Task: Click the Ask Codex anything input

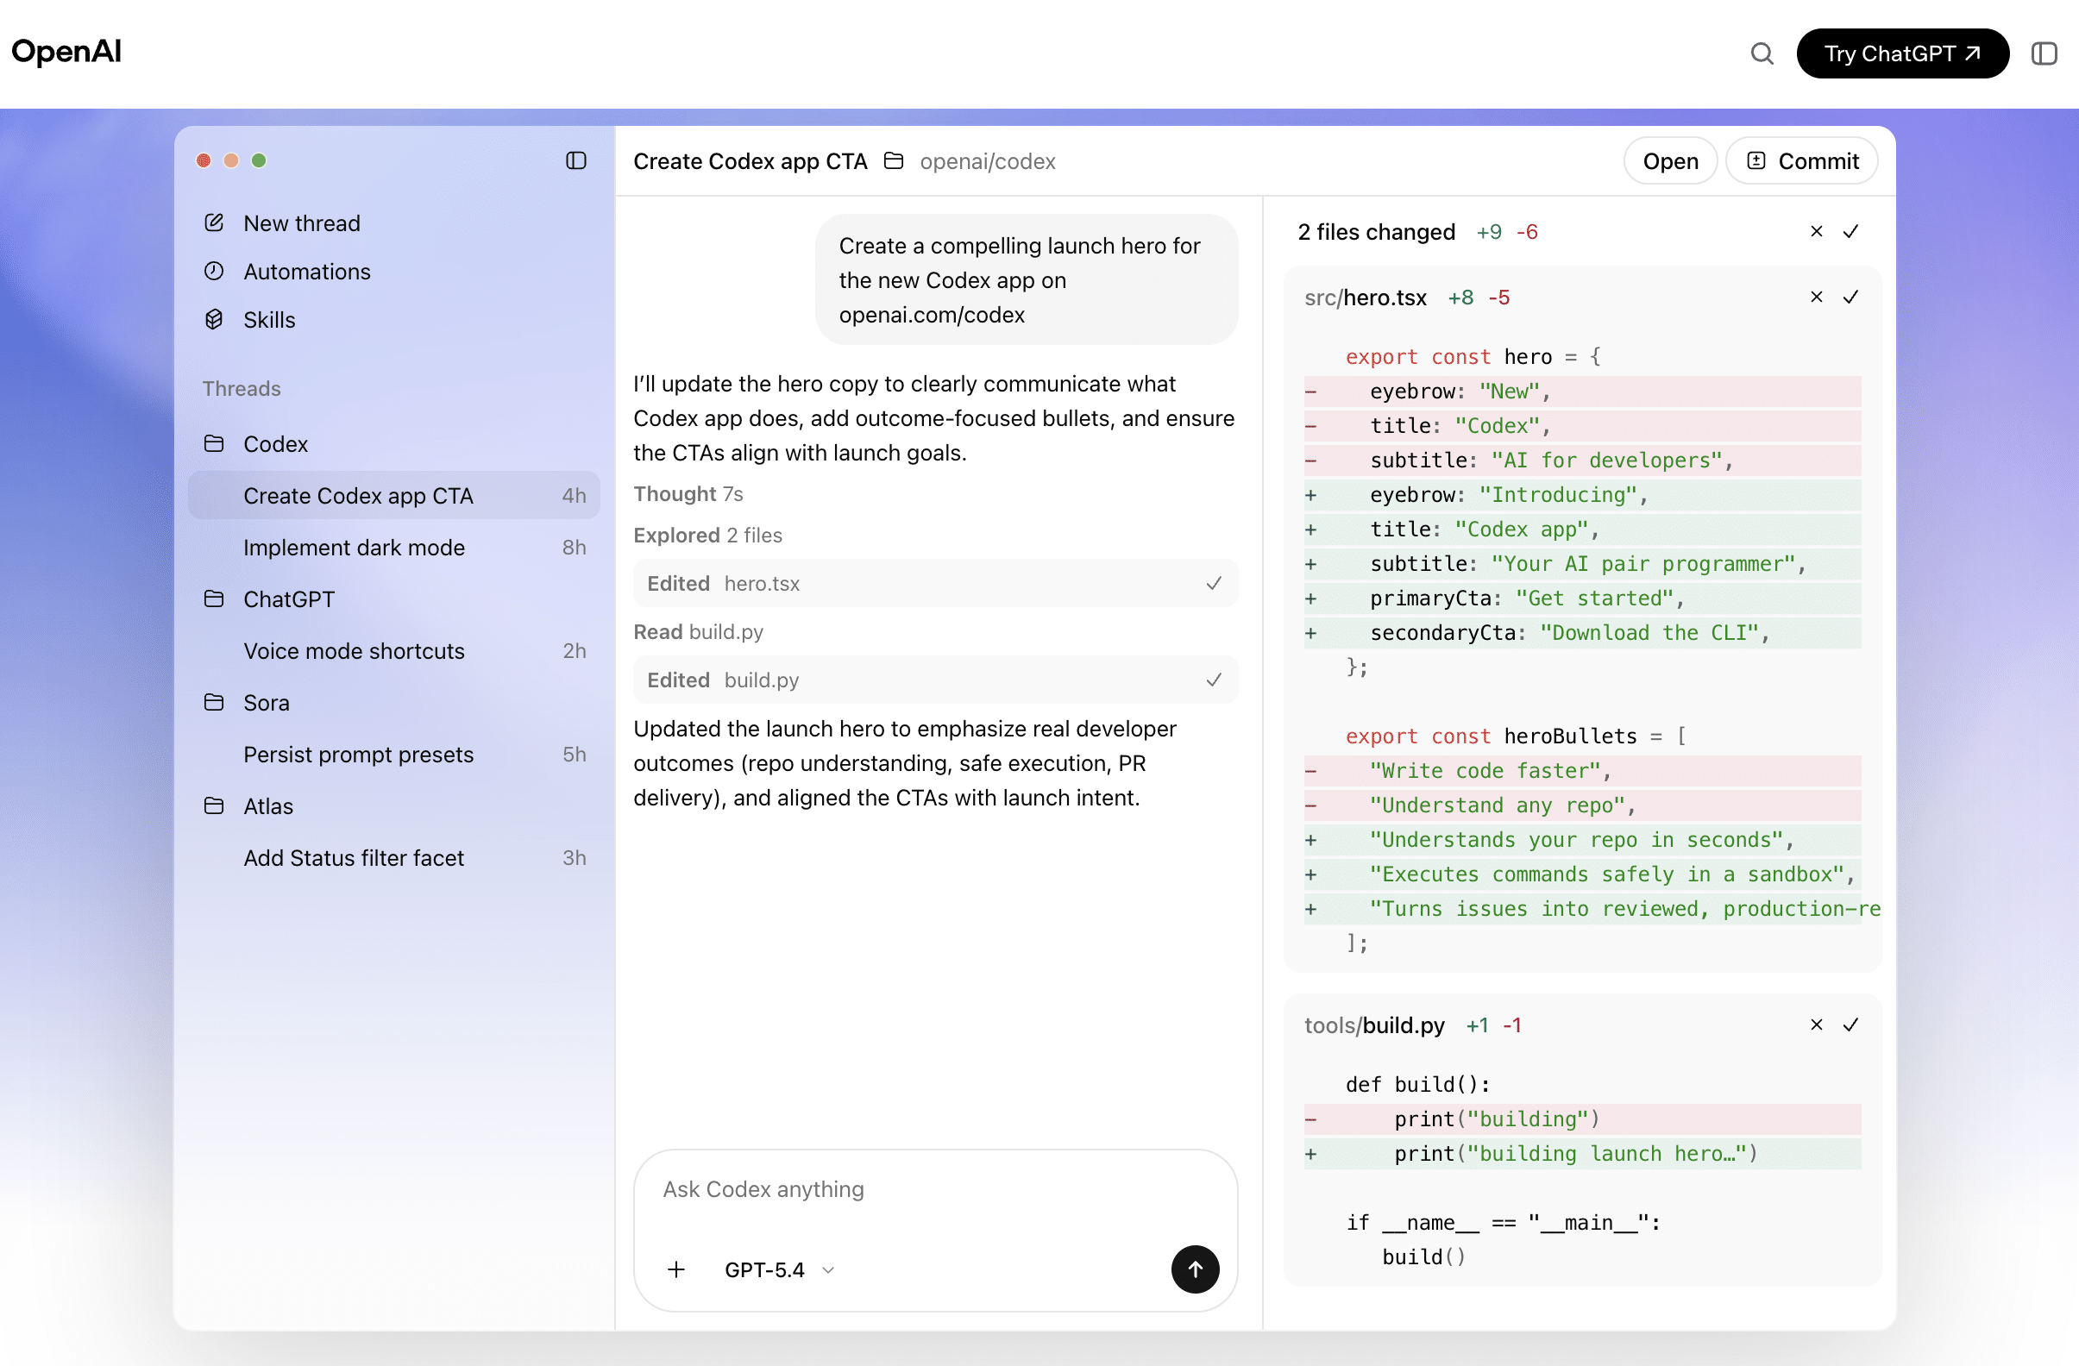Action: point(934,1188)
